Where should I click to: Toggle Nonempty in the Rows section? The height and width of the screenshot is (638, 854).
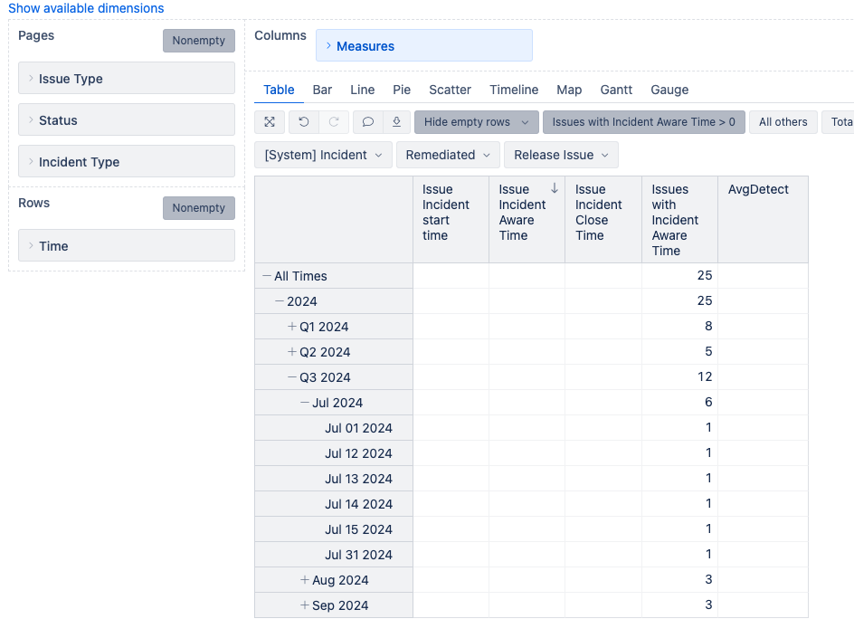198,208
